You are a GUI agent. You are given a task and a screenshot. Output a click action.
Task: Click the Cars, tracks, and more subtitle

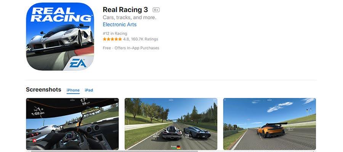(x=130, y=17)
